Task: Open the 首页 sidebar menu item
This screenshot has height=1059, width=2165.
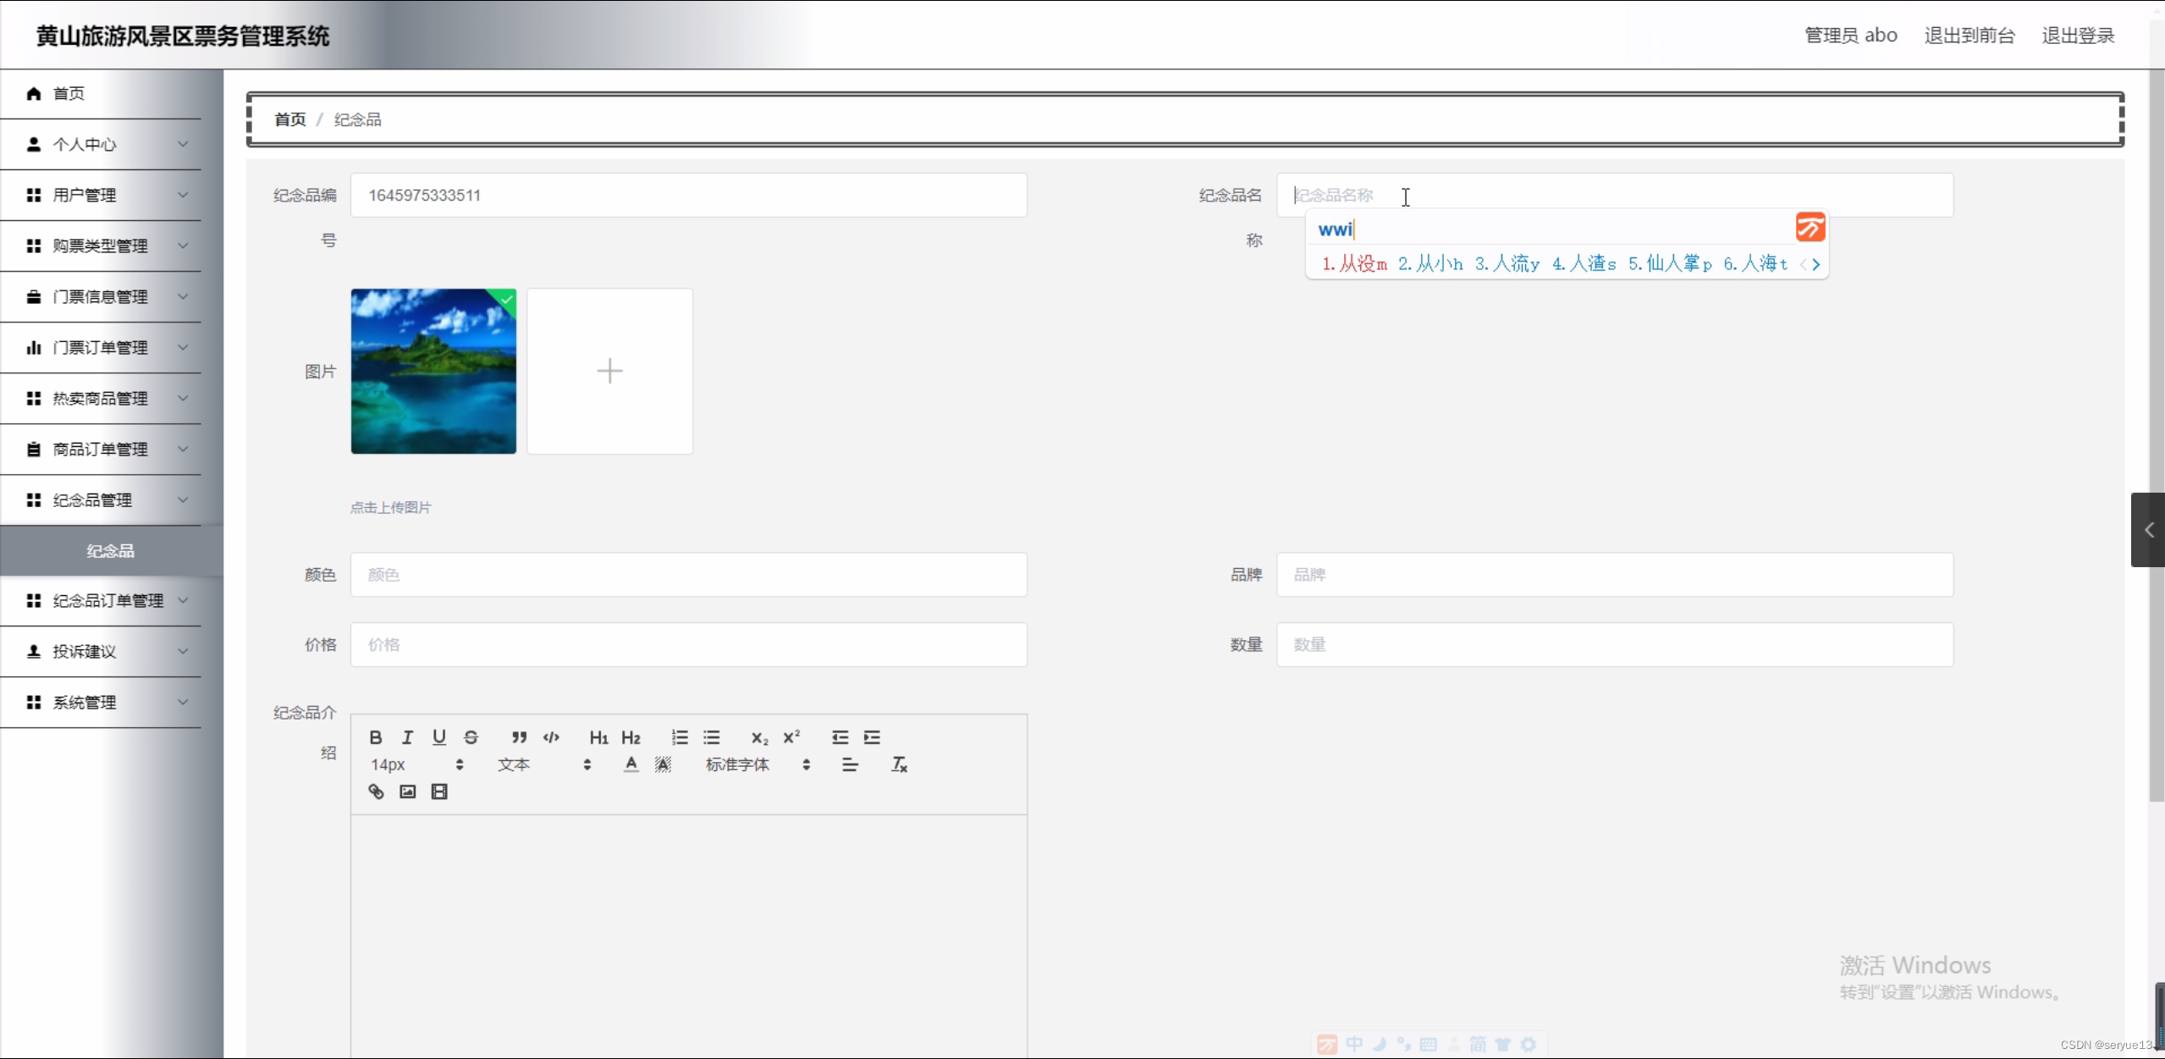Action: 68,93
